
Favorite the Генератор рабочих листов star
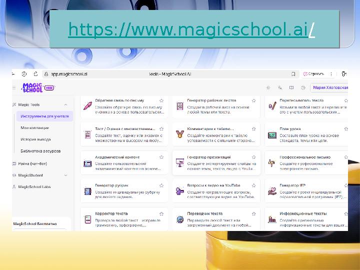[253, 100]
